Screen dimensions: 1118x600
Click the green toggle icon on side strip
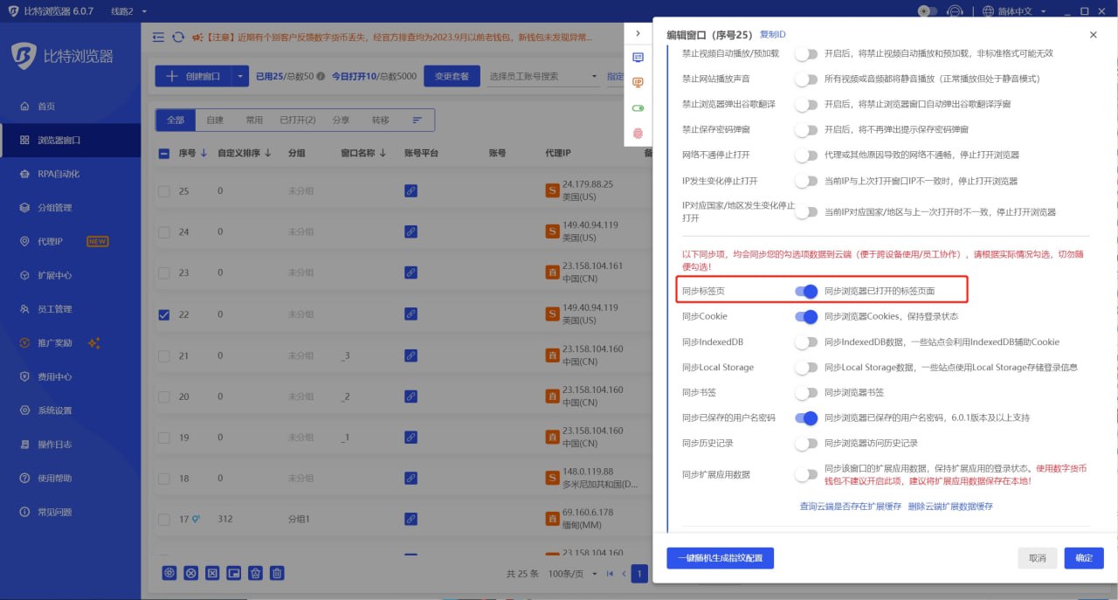(638, 108)
